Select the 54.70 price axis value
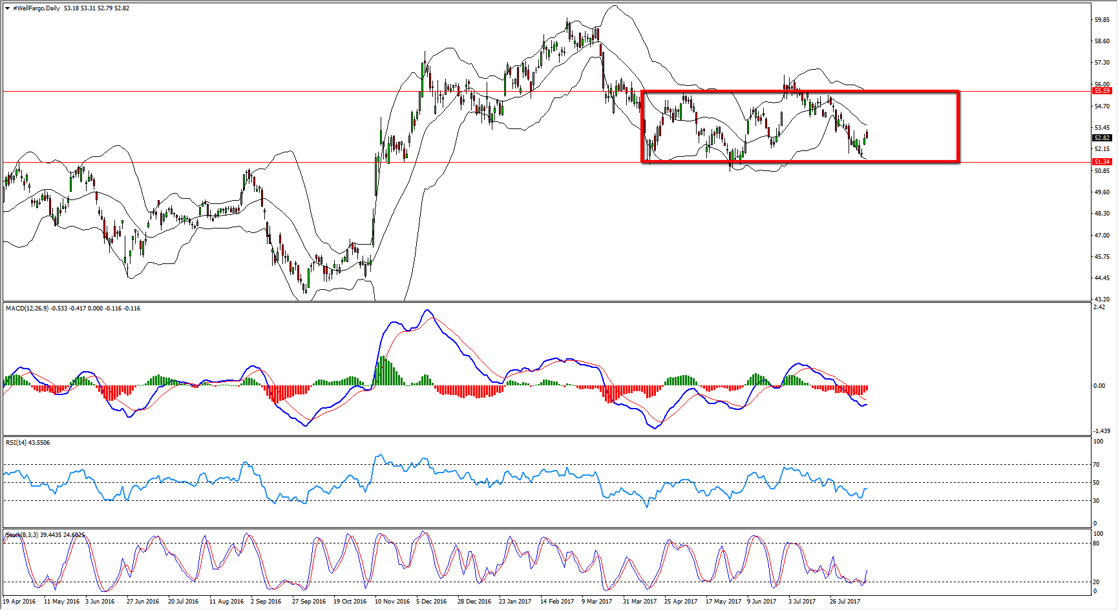 [1102, 106]
